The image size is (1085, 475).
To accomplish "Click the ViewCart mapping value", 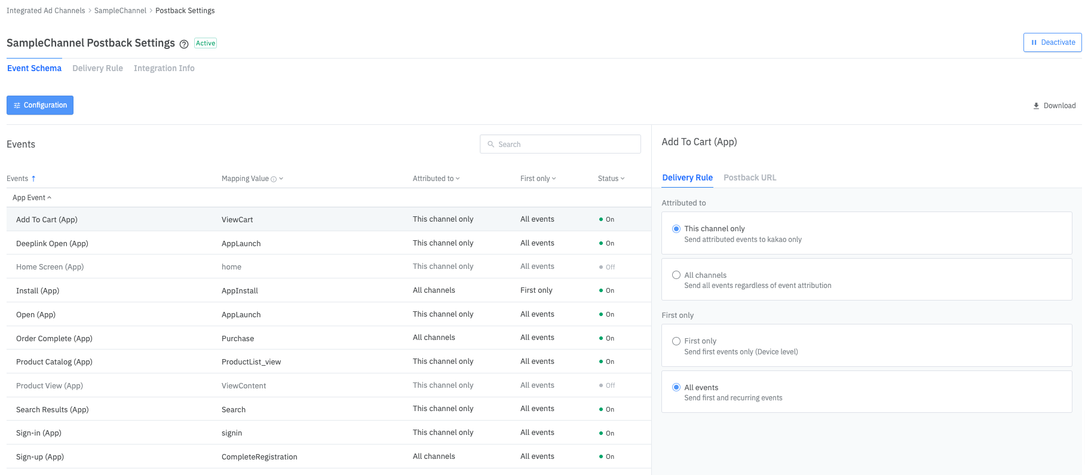I will pos(237,220).
